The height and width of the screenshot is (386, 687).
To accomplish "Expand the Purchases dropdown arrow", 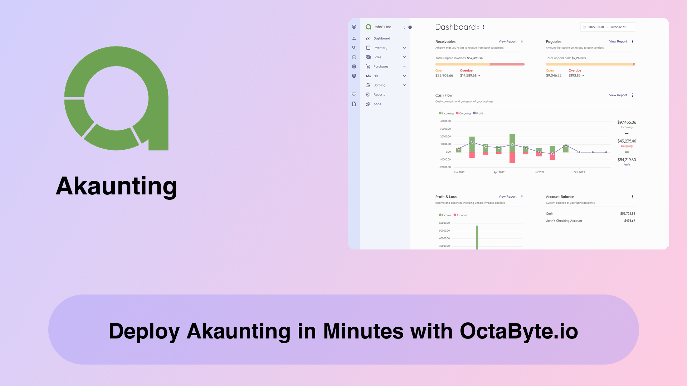I will (404, 66).
